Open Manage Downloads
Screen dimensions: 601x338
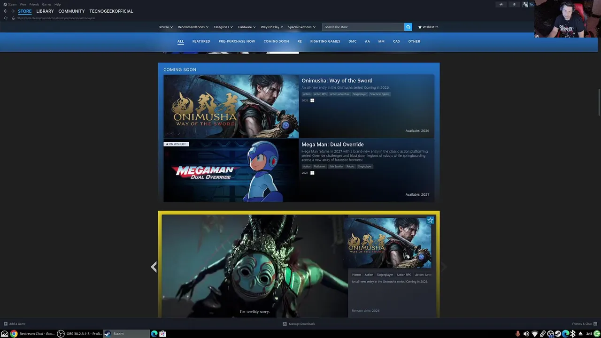pyautogui.click(x=299, y=323)
